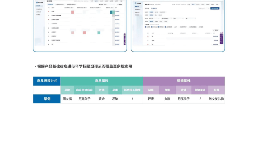Click the teal square in the left list's sixth row
Viewport: 258px width, 163px height.
(99, 33)
